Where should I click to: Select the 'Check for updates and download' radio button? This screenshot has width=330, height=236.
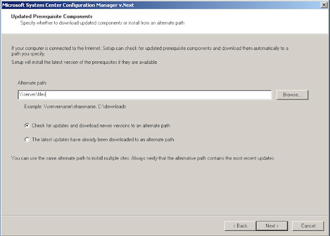click(x=27, y=126)
